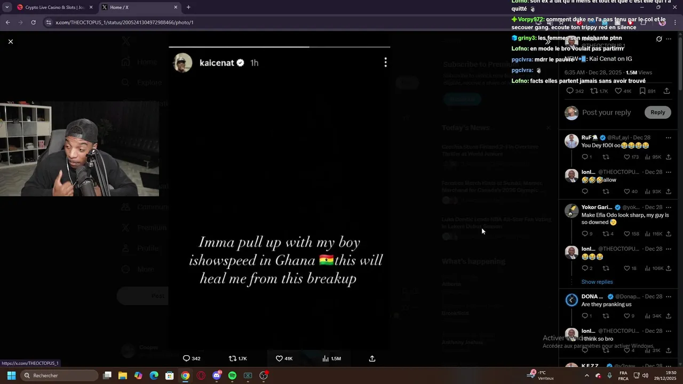Click the side panel scrollbar
Image resolution: width=683 pixels, height=384 pixels.
680,64
